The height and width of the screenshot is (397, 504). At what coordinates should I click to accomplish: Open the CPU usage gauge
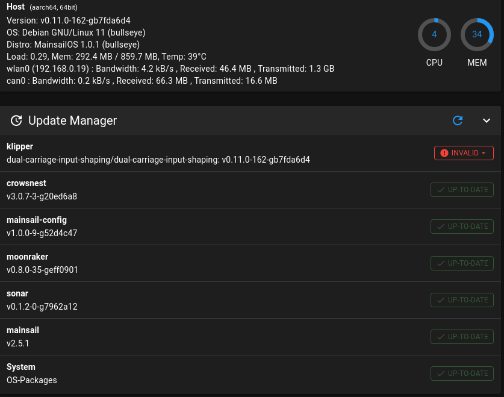(434, 34)
